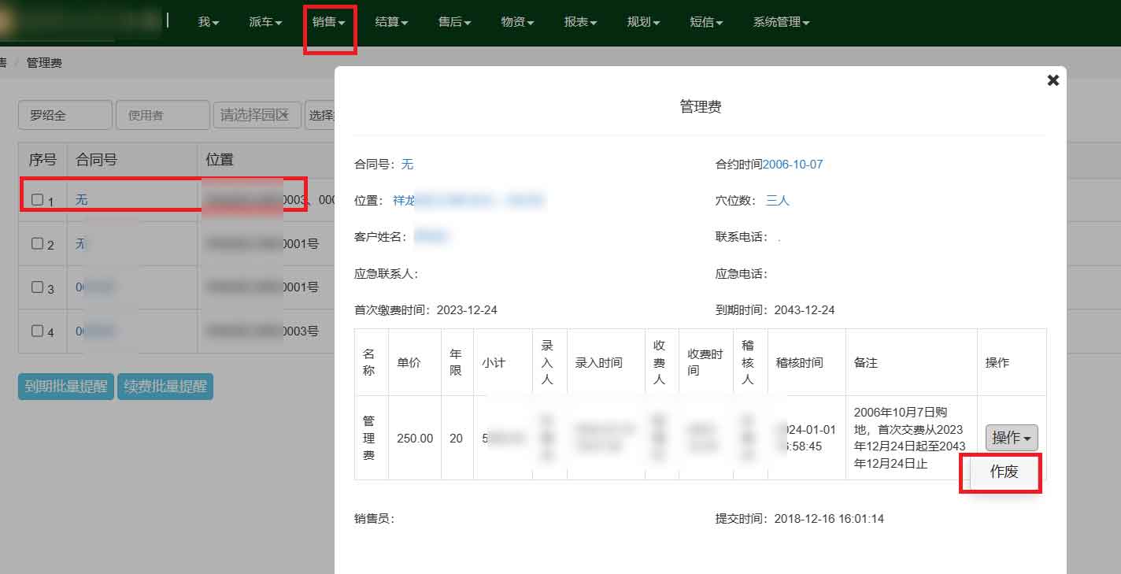Click the 到期批量提醒 button
The width and height of the screenshot is (1121, 574).
(x=65, y=387)
